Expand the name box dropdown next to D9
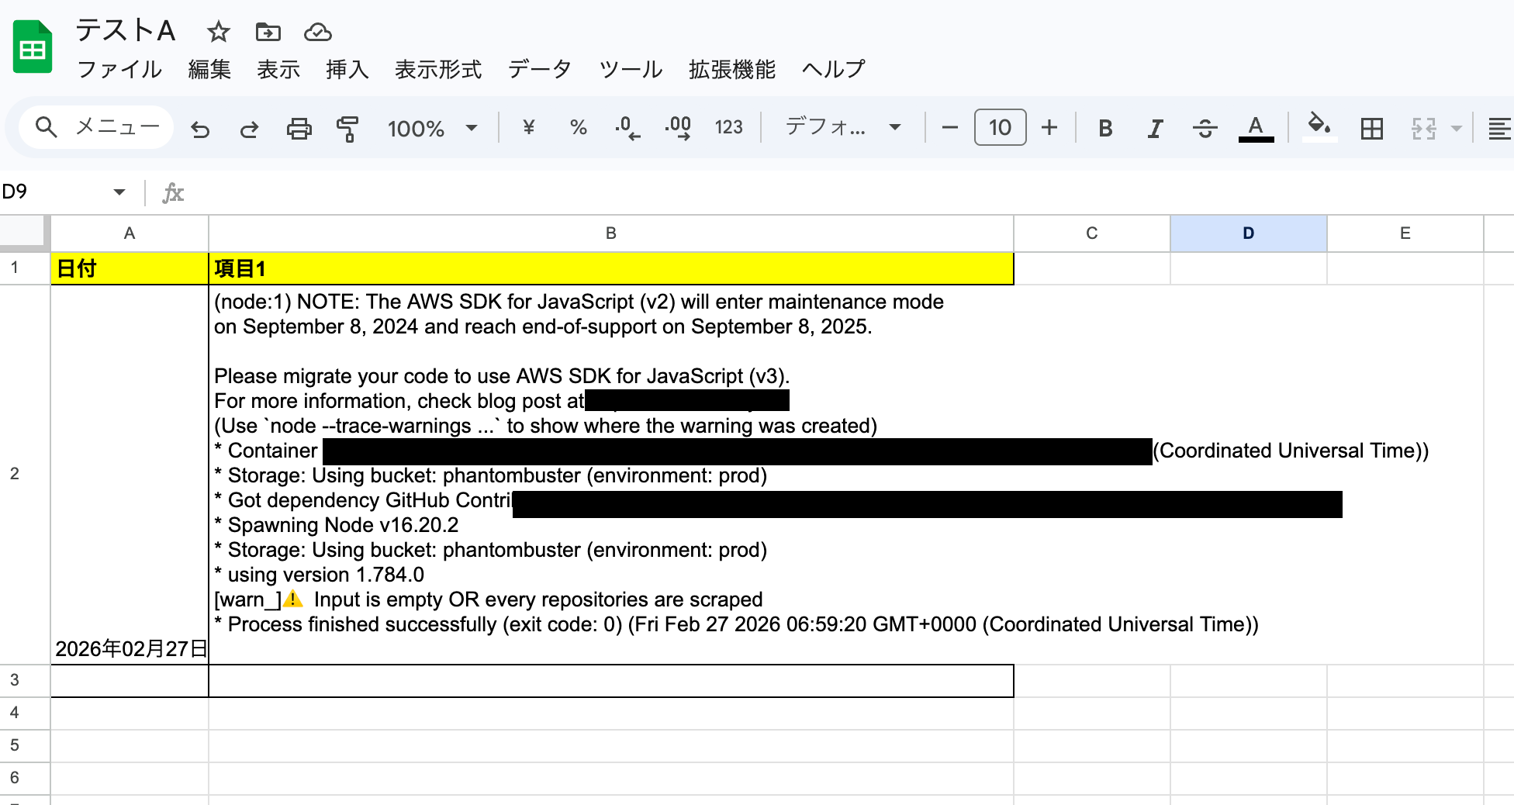Screen dimensions: 1514x805 119,192
